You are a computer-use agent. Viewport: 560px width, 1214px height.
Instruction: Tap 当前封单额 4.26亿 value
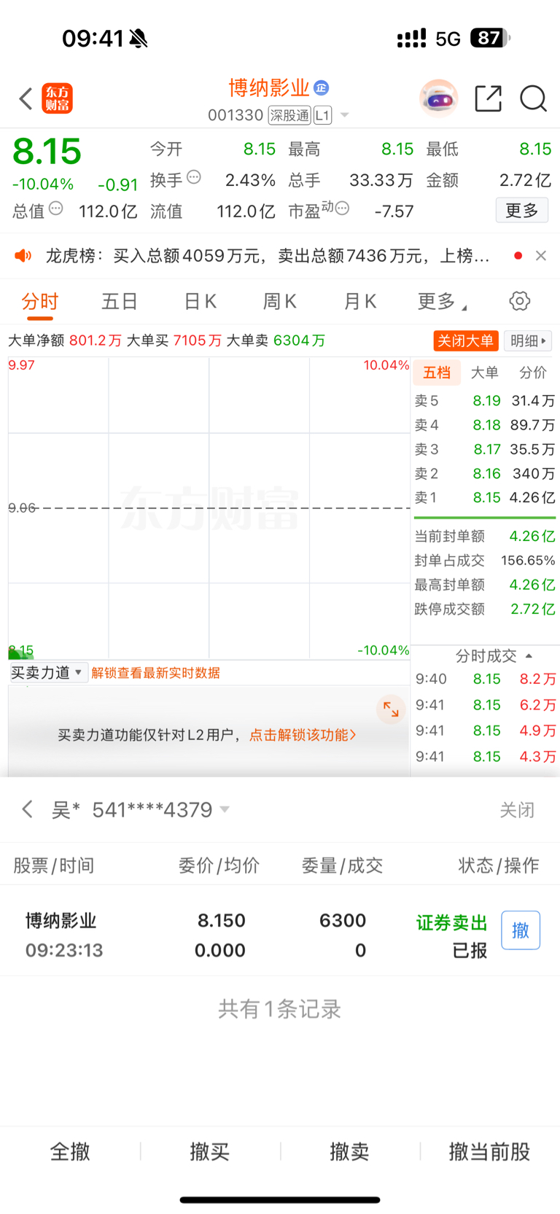click(532, 536)
